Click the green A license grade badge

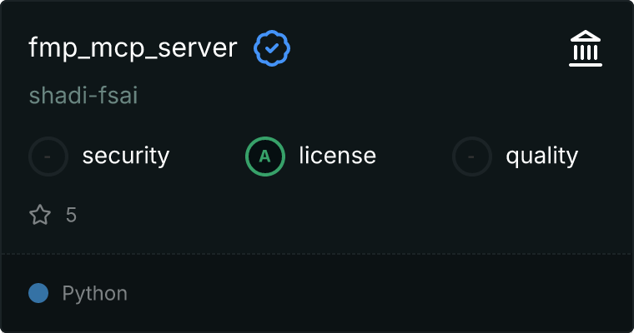pyautogui.click(x=265, y=156)
